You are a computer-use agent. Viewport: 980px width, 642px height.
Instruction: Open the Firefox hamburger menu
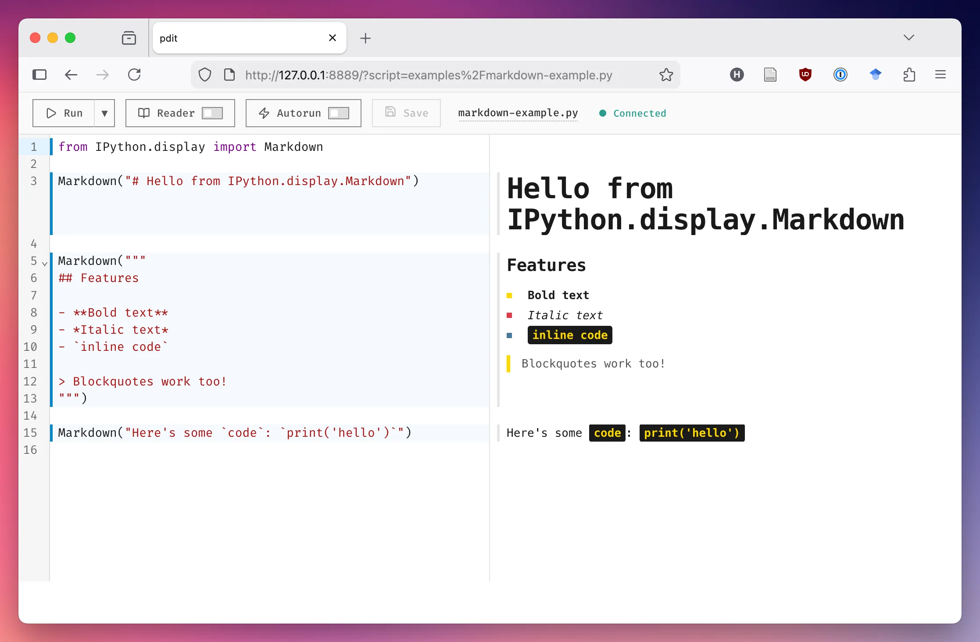(x=941, y=75)
